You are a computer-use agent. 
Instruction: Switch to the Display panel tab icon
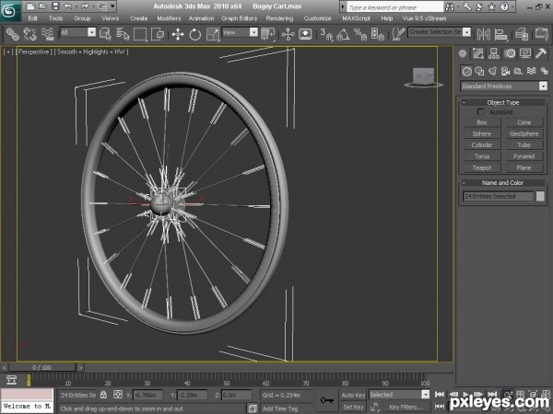coord(525,53)
